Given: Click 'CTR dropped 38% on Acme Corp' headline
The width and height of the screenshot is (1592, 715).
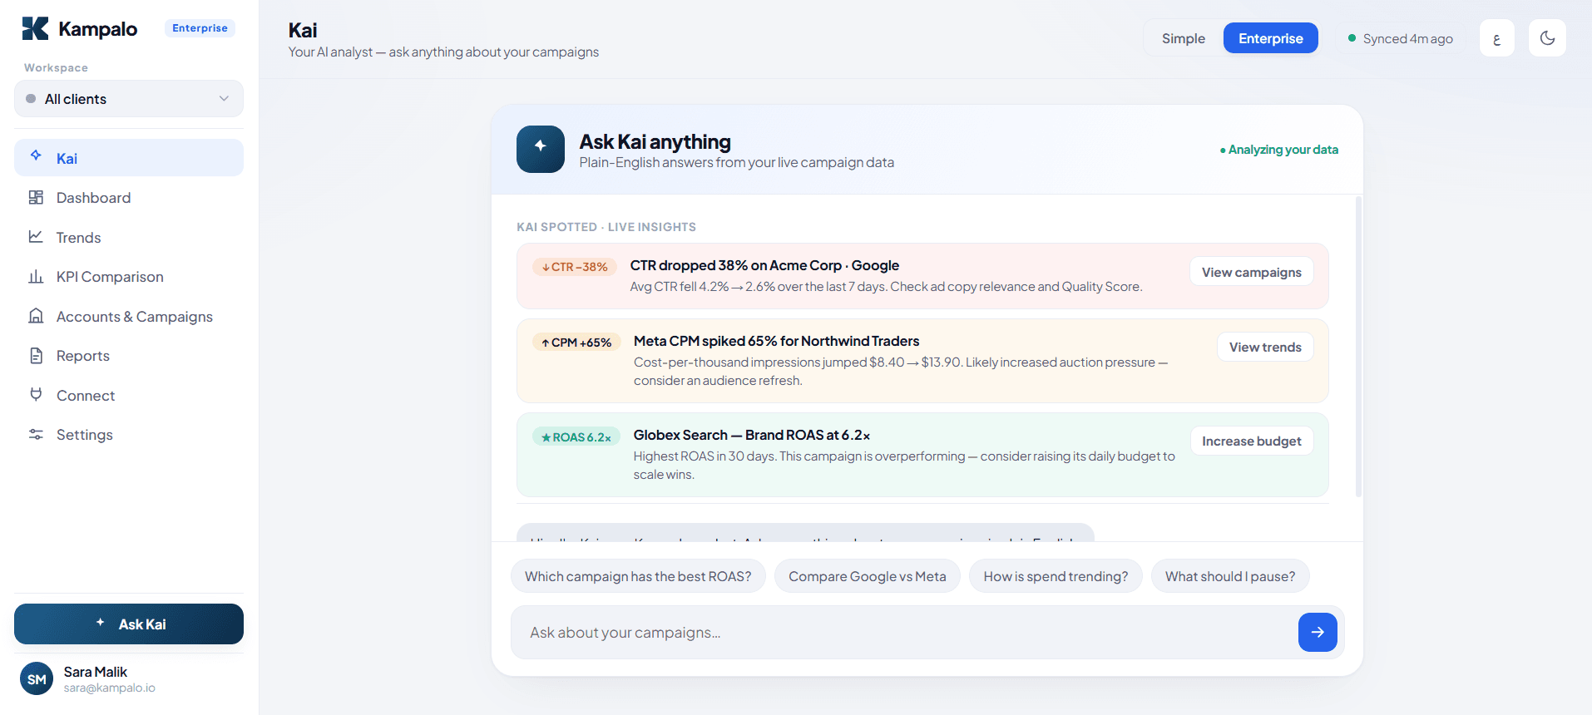Looking at the screenshot, I should pyautogui.click(x=764, y=265).
